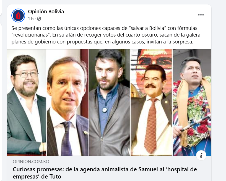Click the word 'Tuto' in the headline
This screenshot has width=226, height=181.
click(55, 177)
